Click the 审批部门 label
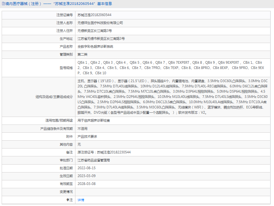This screenshot has height=206, width=274. (x=66, y=160)
